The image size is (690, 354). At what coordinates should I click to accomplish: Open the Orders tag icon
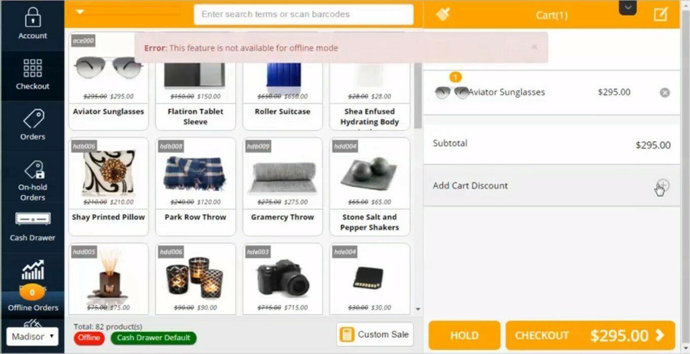tap(32, 119)
